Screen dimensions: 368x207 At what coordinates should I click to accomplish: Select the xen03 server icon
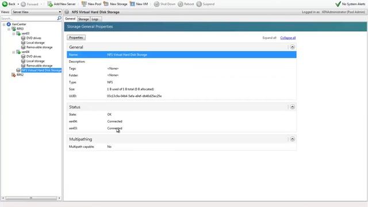[18, 33]
